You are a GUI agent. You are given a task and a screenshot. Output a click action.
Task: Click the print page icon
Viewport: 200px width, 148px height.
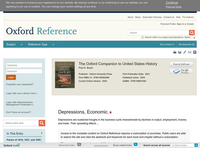[x=175, y=52]
